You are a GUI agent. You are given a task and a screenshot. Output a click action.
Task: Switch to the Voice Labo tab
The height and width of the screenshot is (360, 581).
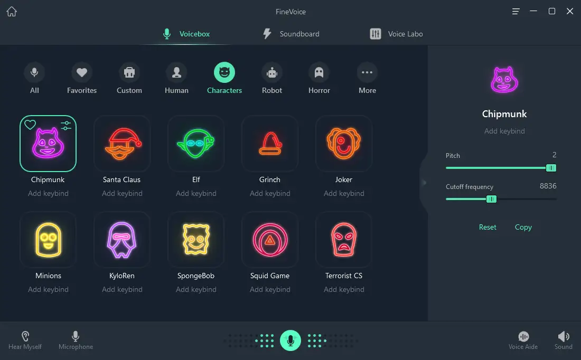(396, 34)
